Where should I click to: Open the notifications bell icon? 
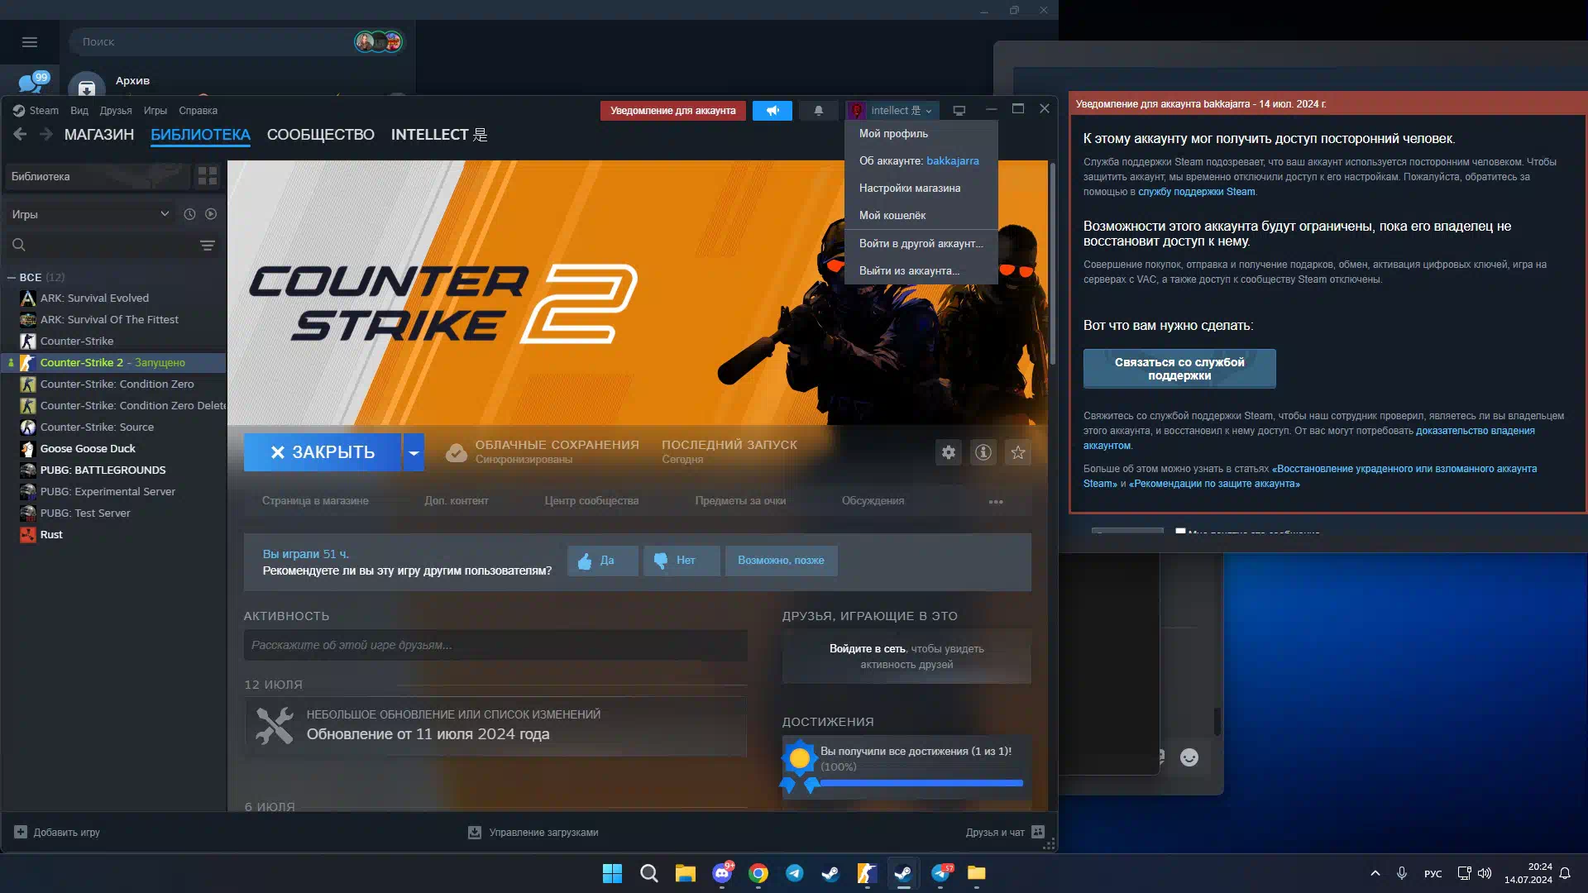819,111
